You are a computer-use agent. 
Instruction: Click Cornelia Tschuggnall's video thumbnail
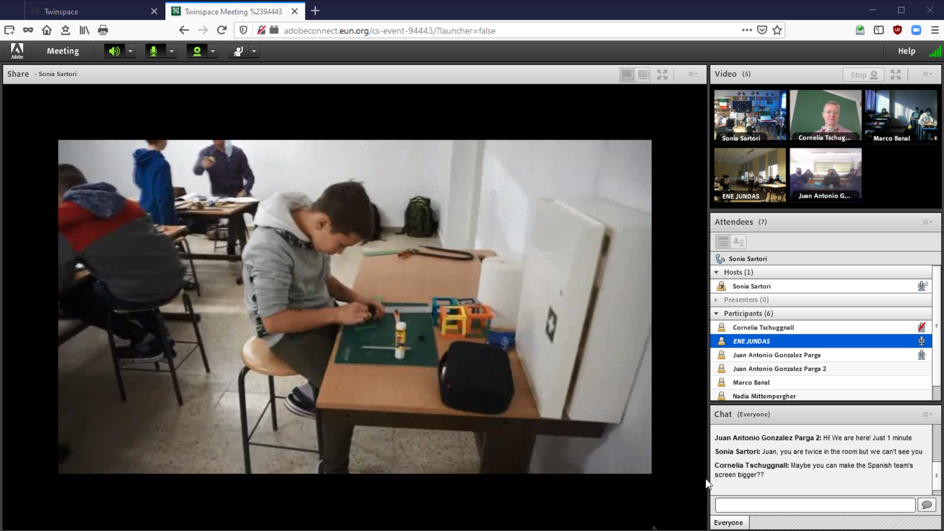point(826,116)
